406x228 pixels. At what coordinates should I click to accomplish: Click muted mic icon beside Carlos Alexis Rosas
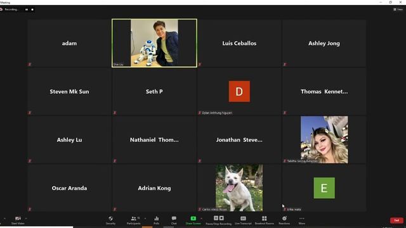click(x=200, y=209)
